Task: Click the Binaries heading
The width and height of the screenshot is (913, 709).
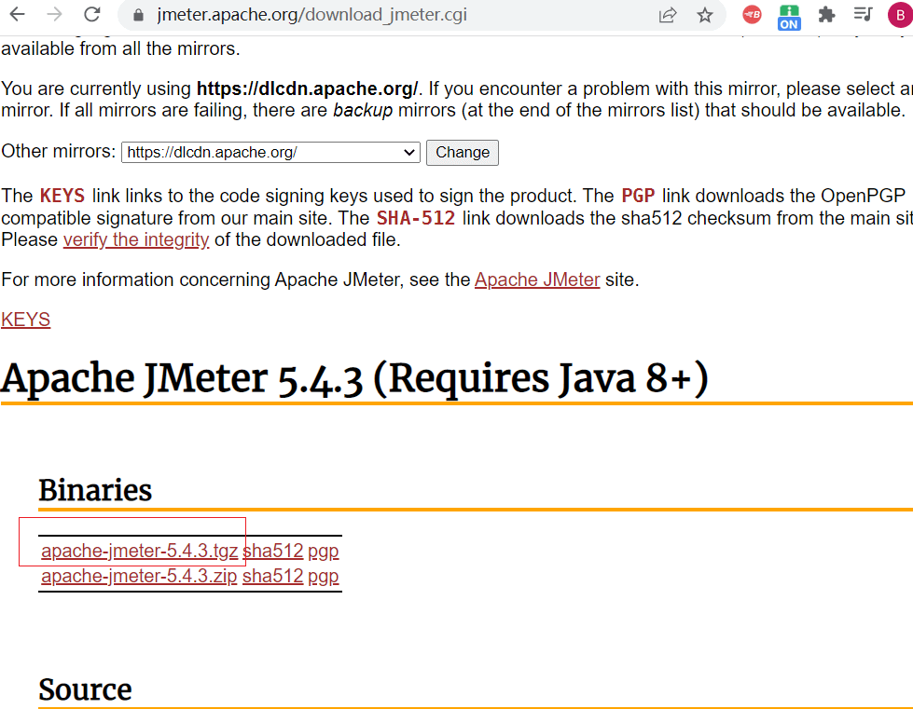Action: pyautogui.click(x=95, y=490)
